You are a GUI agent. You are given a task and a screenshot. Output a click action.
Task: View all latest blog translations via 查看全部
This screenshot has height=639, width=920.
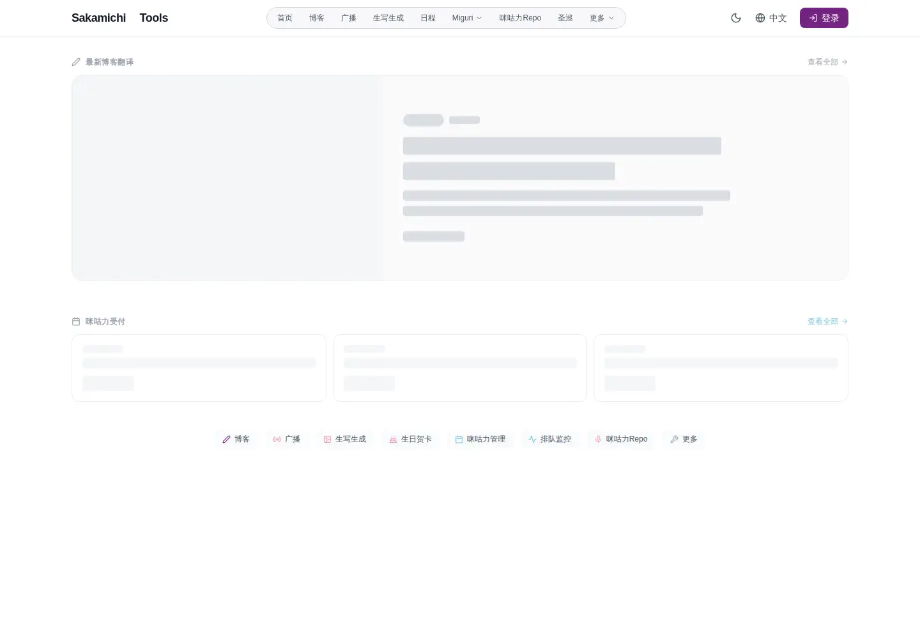pyautogui.click(x=827, y=62)
